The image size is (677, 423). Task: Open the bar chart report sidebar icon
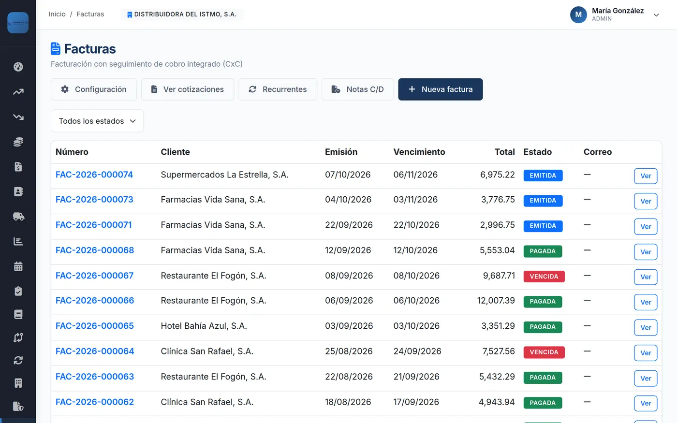(x=18, y=241)
